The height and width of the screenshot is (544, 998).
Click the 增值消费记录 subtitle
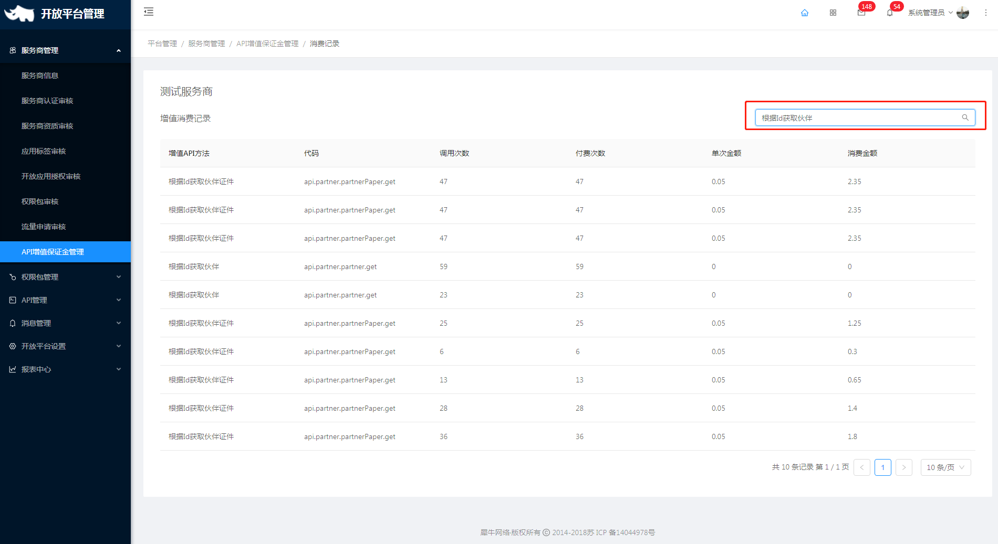coord(185,119)
